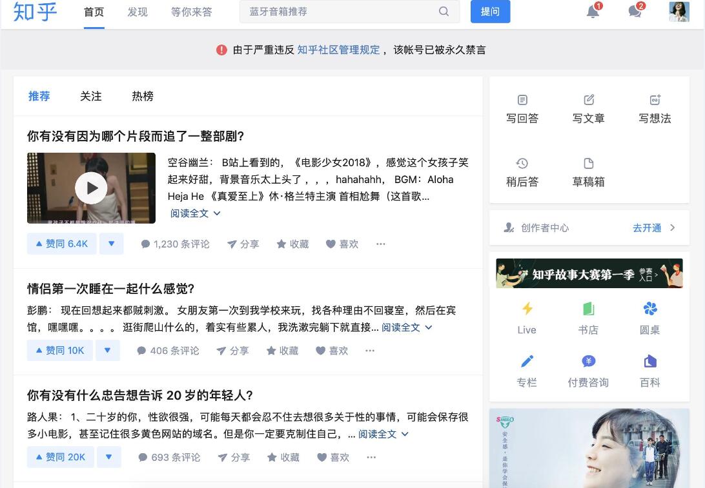Click the 写回答 icon

pos(522,100)
